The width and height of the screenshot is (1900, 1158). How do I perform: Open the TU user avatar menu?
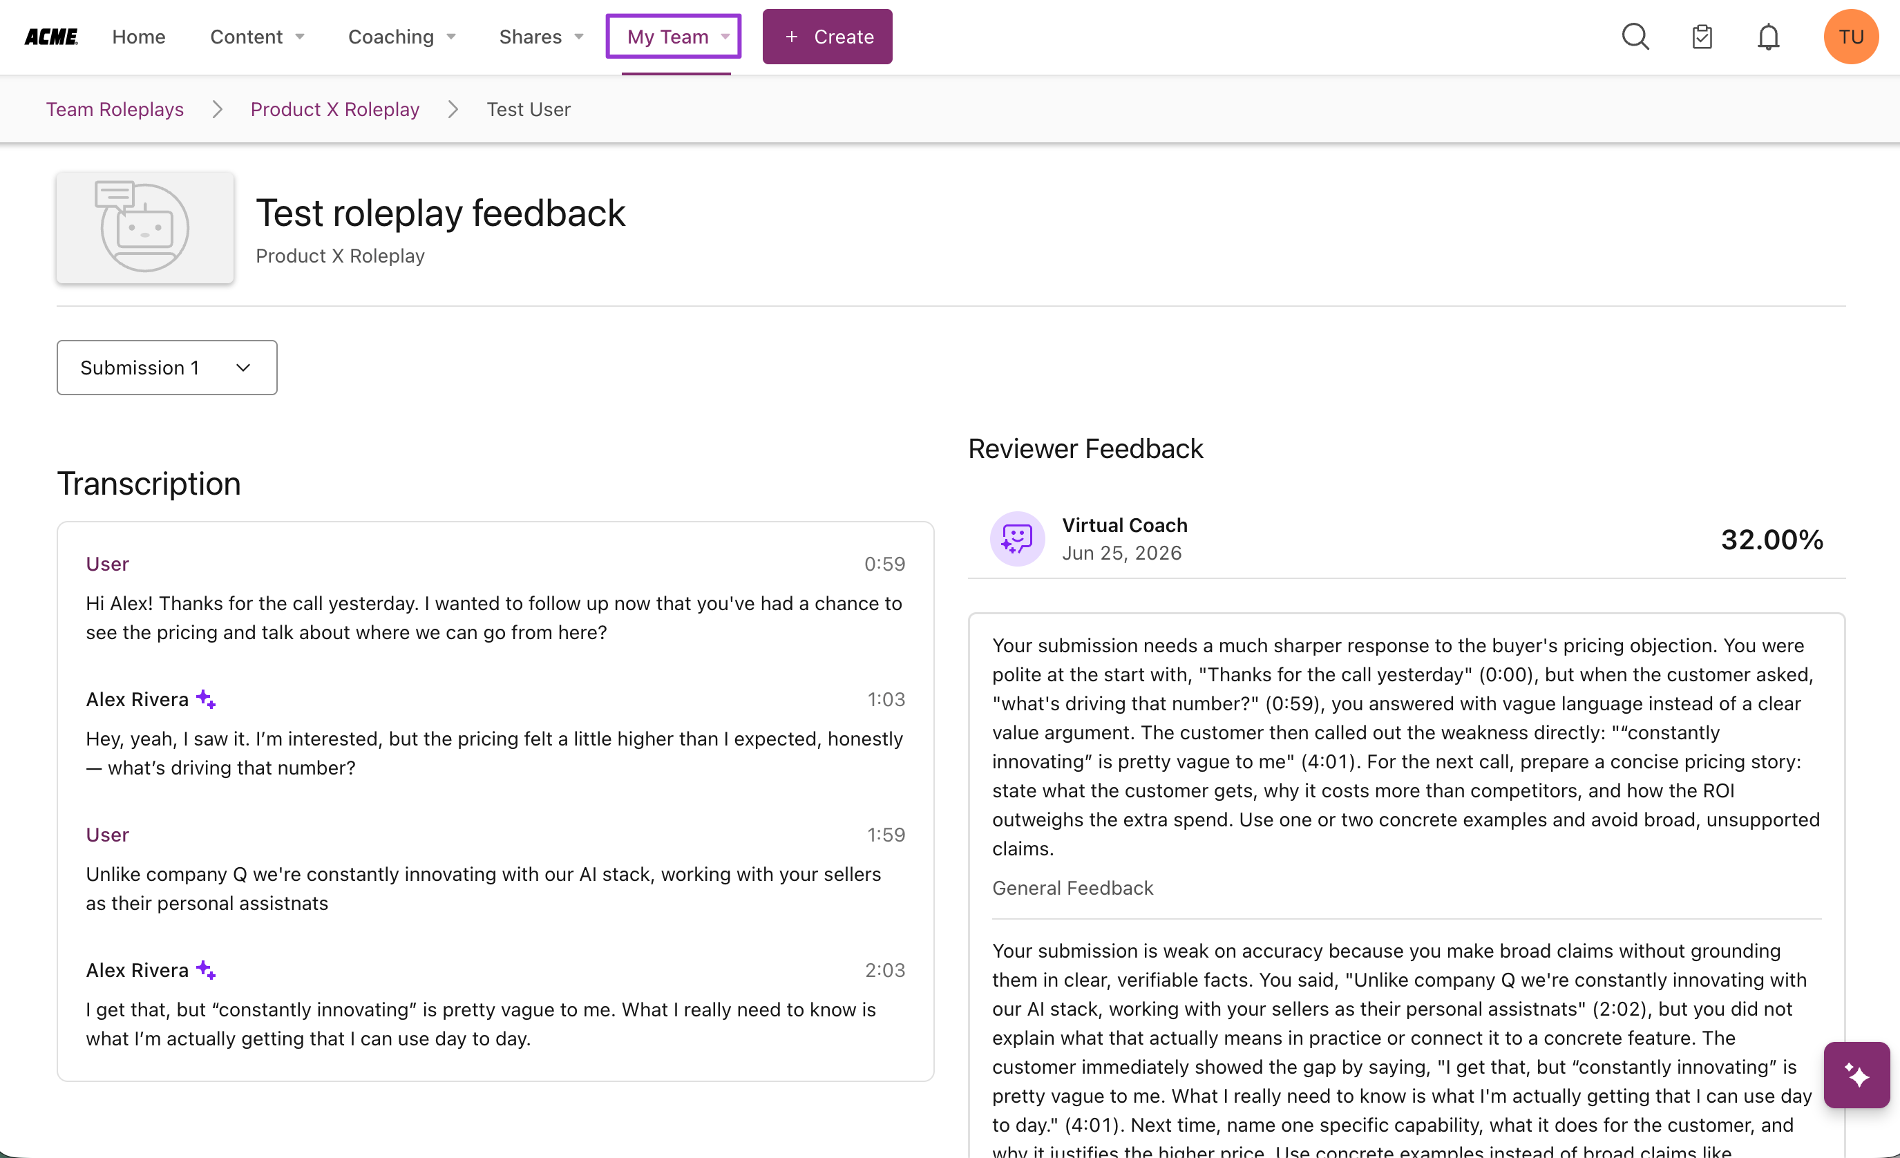pyautogui.click(x=1851, y=36)
